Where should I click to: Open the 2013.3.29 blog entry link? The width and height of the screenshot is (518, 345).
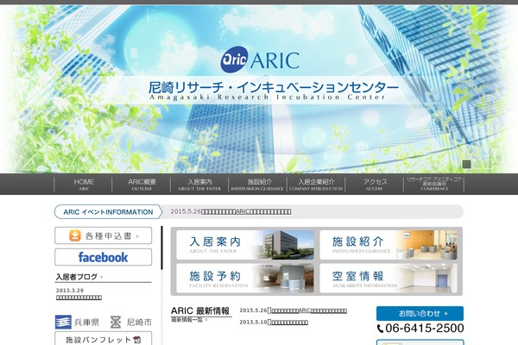coord(79,298)
